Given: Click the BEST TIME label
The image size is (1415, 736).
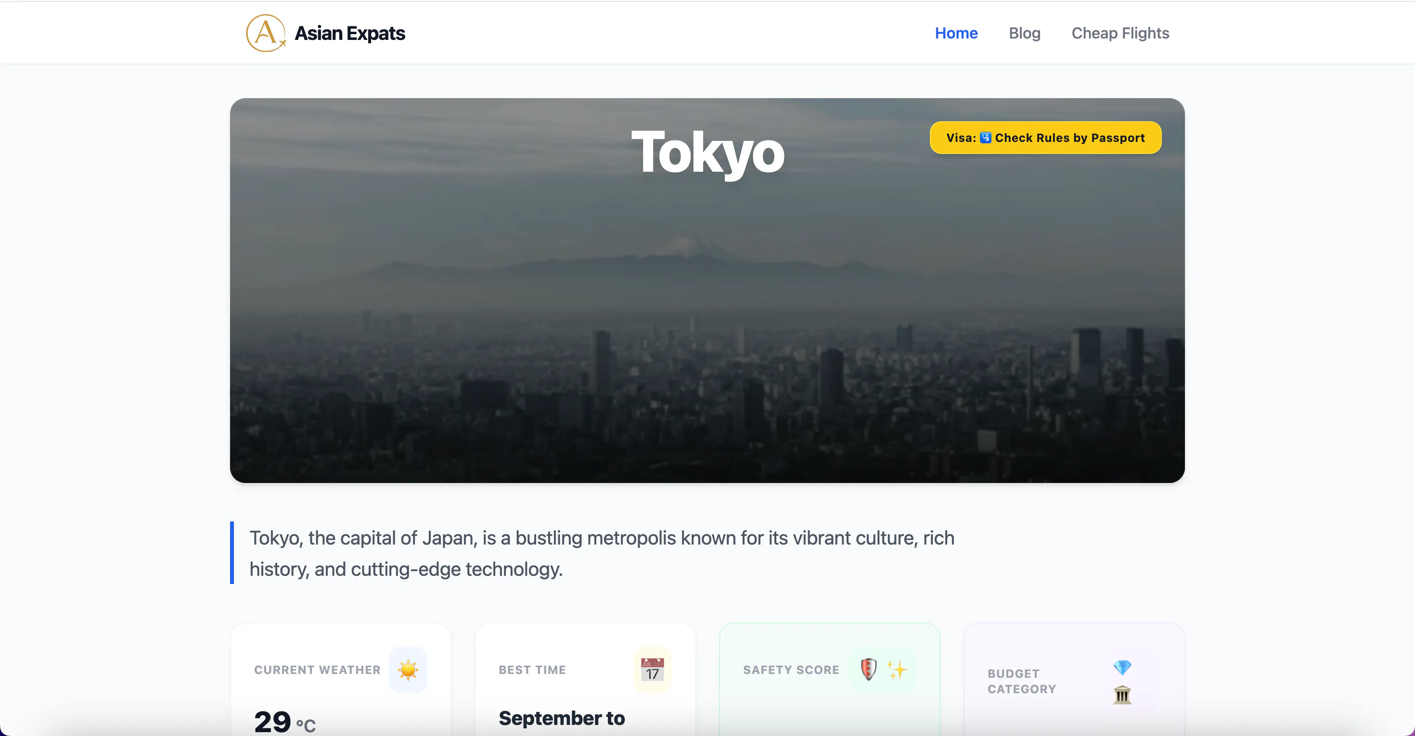Looking at the screenshot, I should tap(532, 670).
